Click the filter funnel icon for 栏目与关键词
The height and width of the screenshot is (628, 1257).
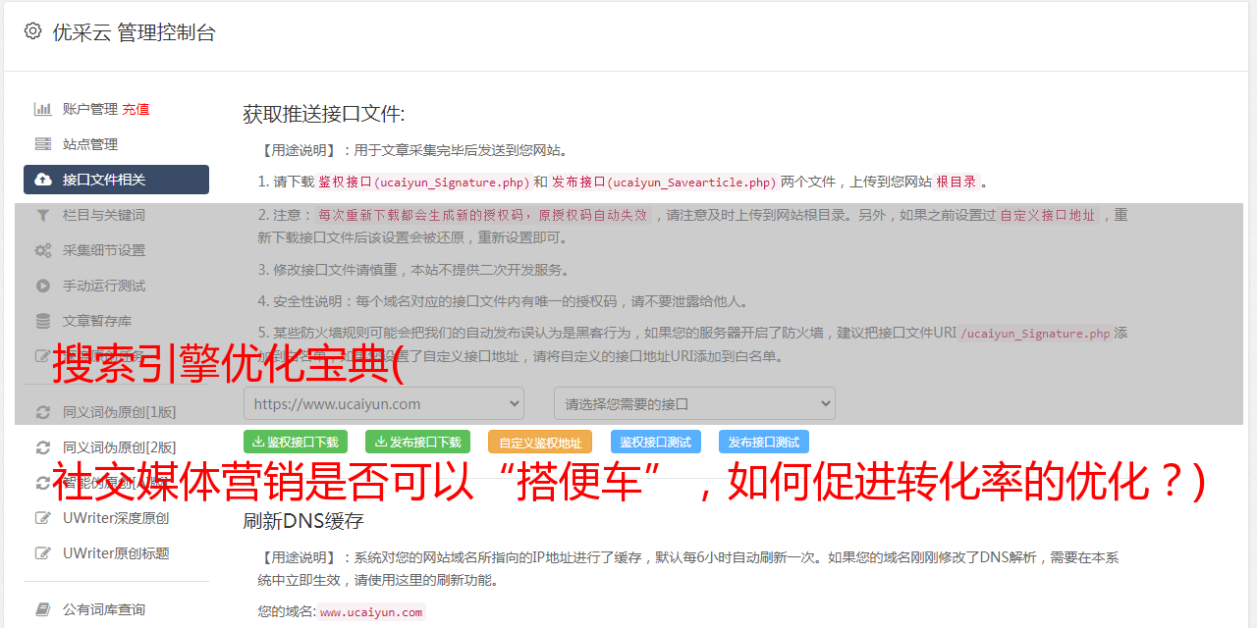(43, 215)
